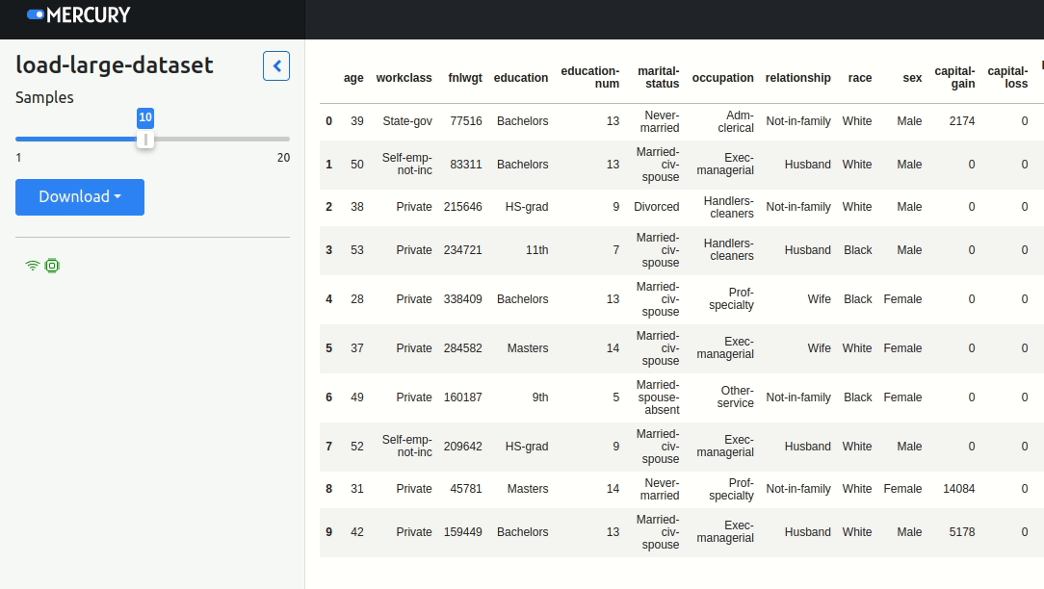This screenshot has height=589, width=1044.
Task: Click row 9 index cell
Action: (328, 532)
